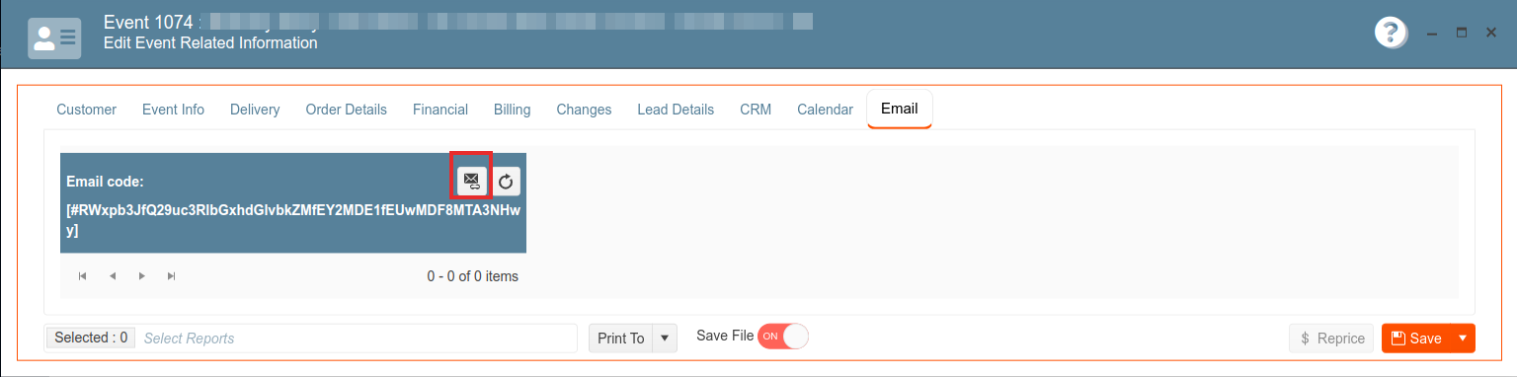The height and width of the screenshot is (377, 1517).
Task: Go to first page of email grid
Action: click(82, 276)
